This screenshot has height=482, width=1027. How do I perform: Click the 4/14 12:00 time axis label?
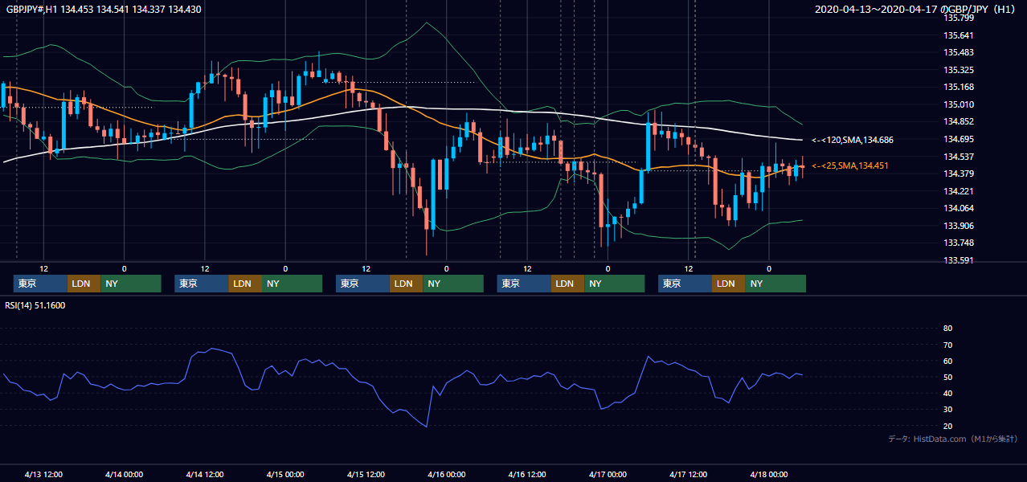[205, 474]
